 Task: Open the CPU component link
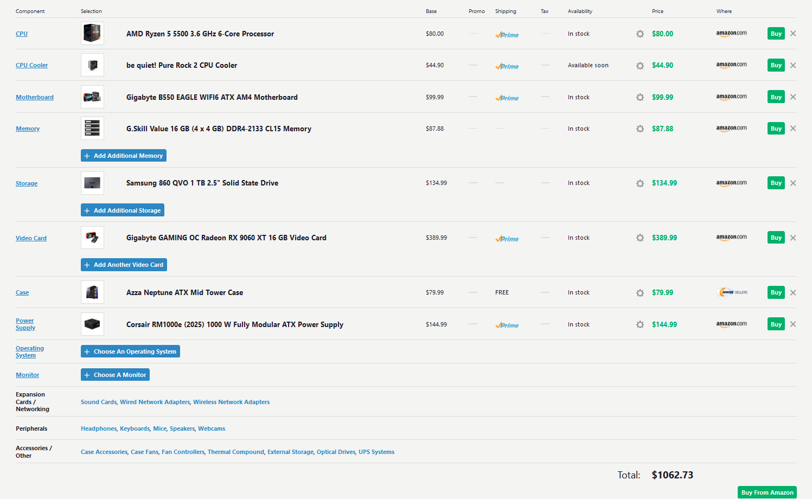point(22,34)
